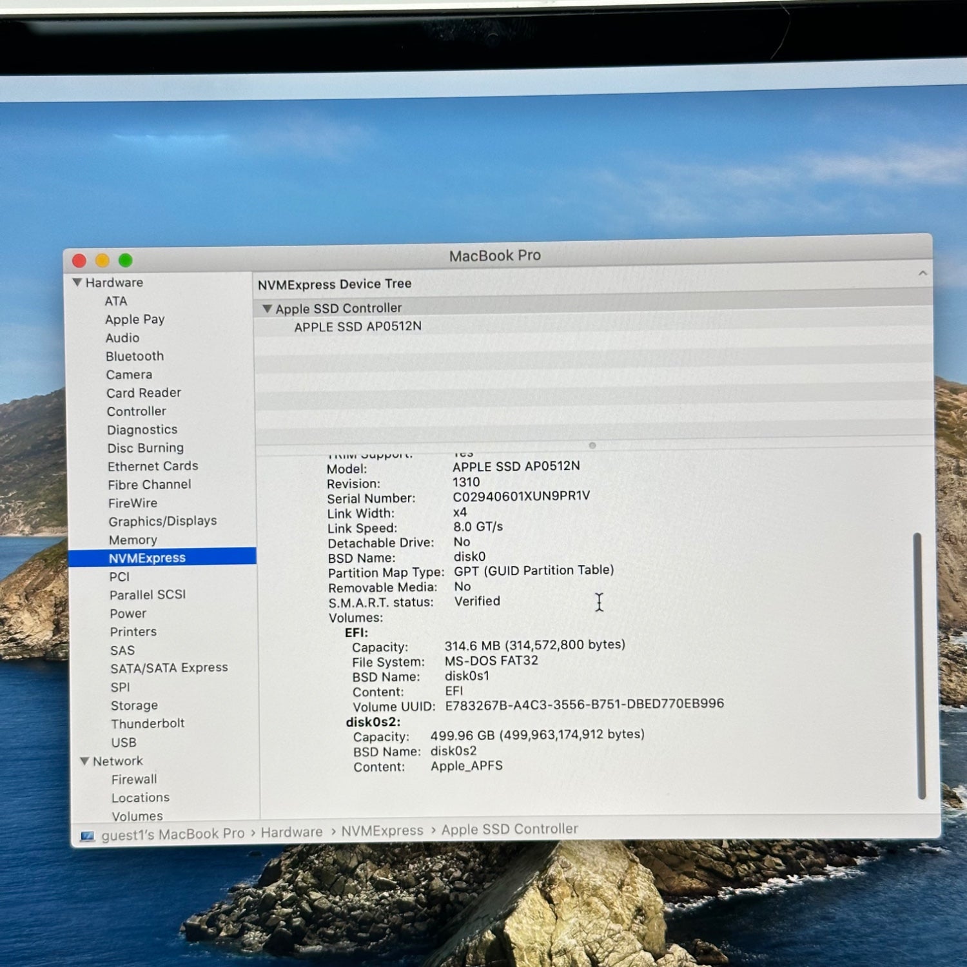Show Bluetooth hardware information

[x=135, y=356]
